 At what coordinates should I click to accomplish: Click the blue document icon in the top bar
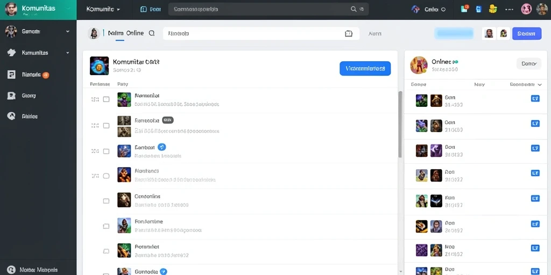[478, 10]
